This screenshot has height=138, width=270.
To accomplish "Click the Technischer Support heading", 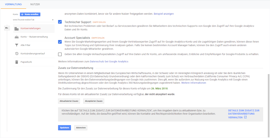I will (78, 22).
